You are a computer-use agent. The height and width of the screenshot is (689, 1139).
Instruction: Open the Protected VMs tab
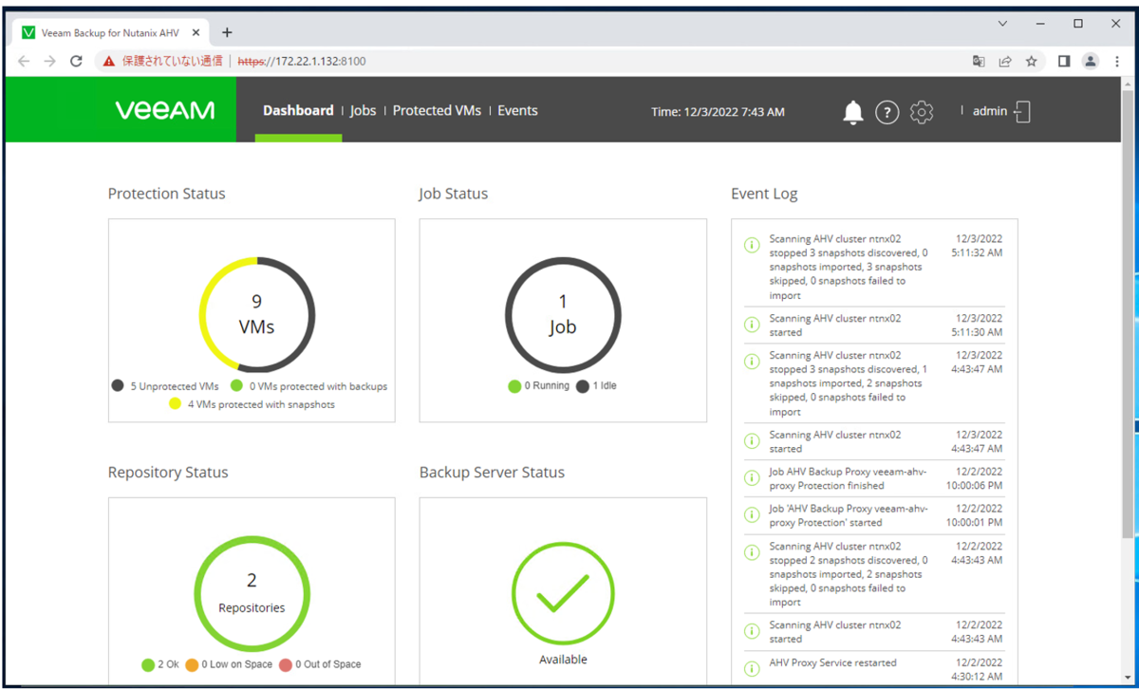tap(437, 110)
